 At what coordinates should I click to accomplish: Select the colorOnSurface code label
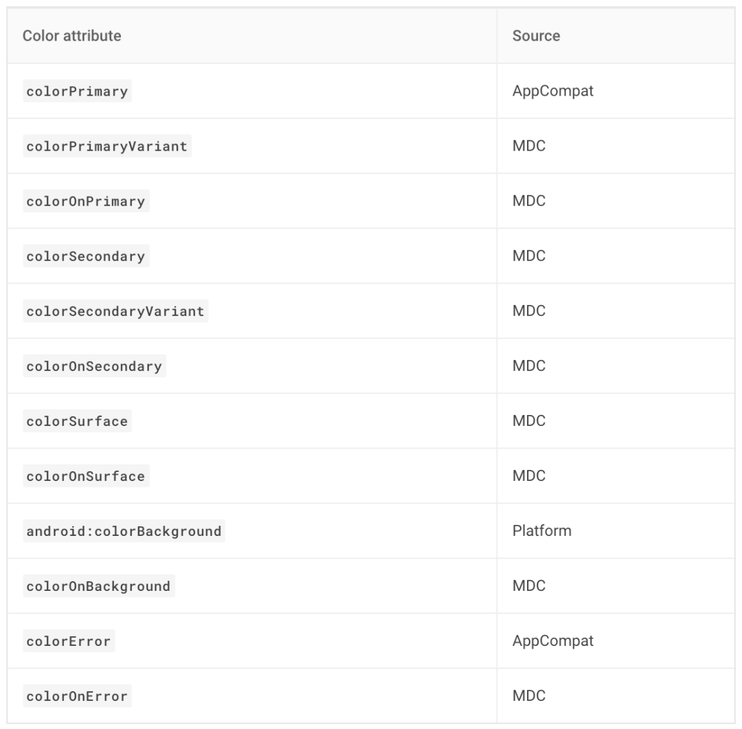pyautogui.click(x=86, y=476)
